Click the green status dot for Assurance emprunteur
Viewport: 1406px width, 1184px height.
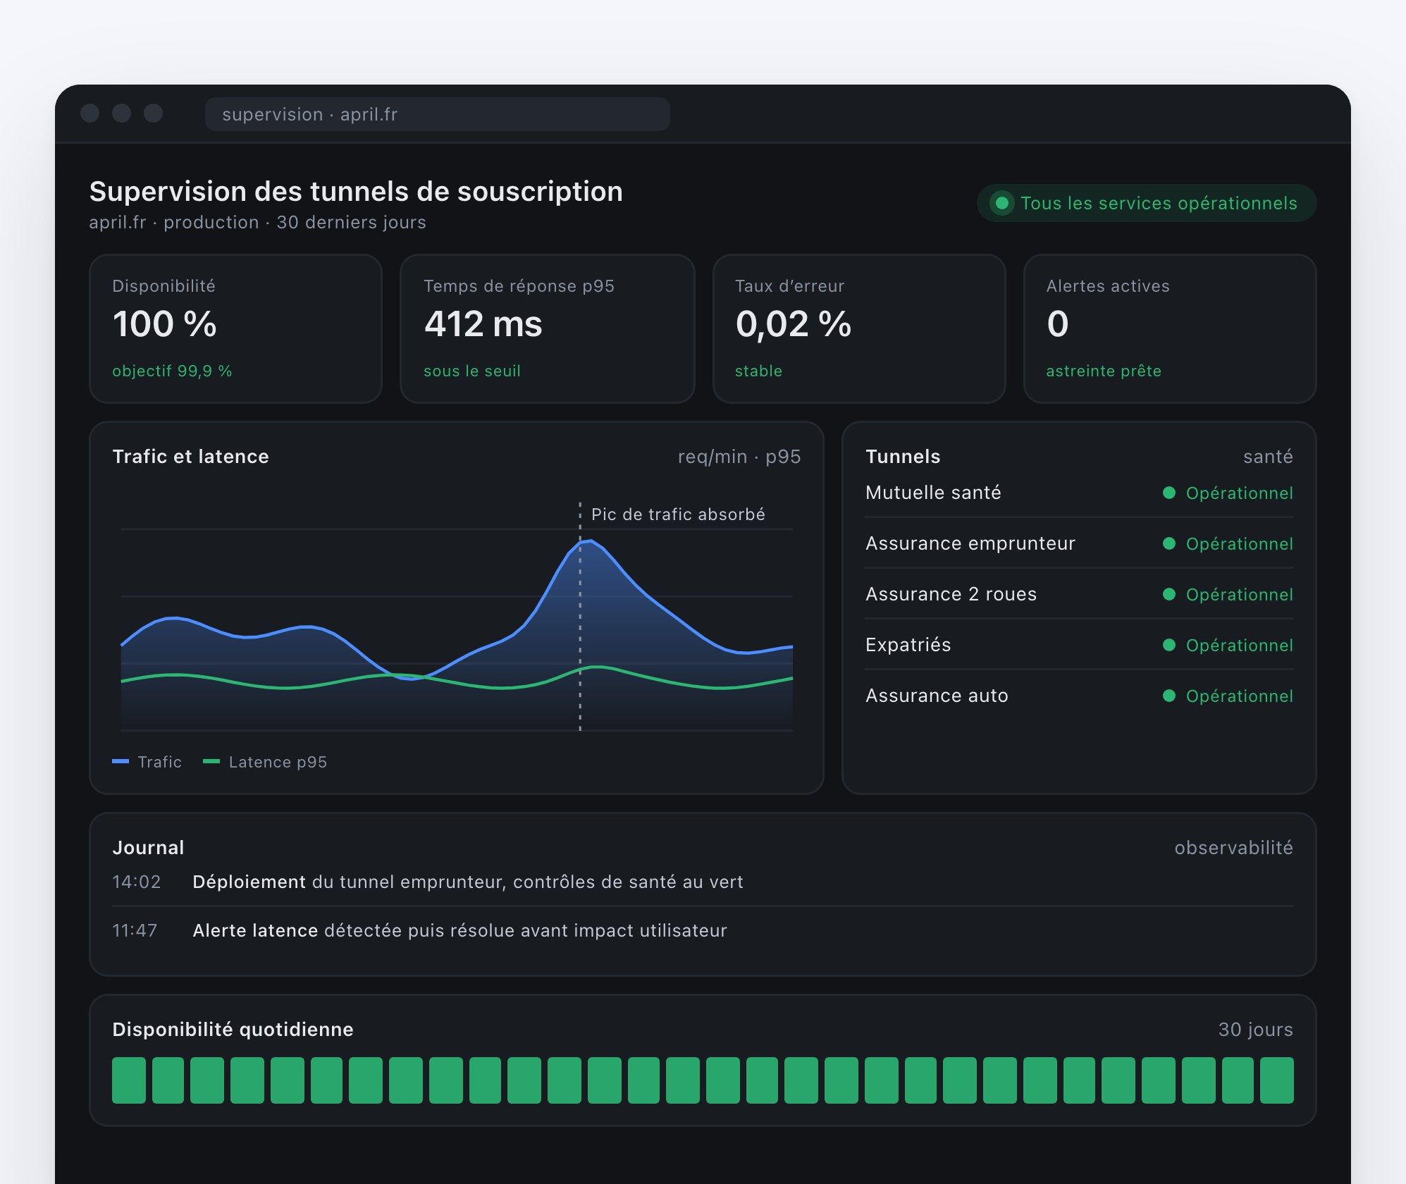(1169, 543)
